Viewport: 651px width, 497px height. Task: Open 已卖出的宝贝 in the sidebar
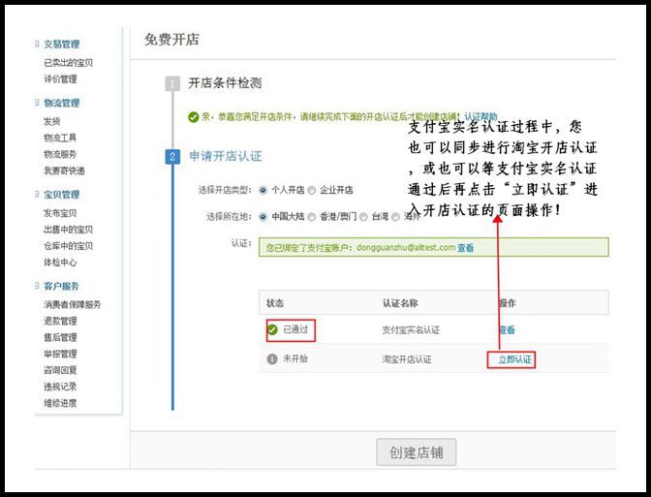tap(68, 63)
